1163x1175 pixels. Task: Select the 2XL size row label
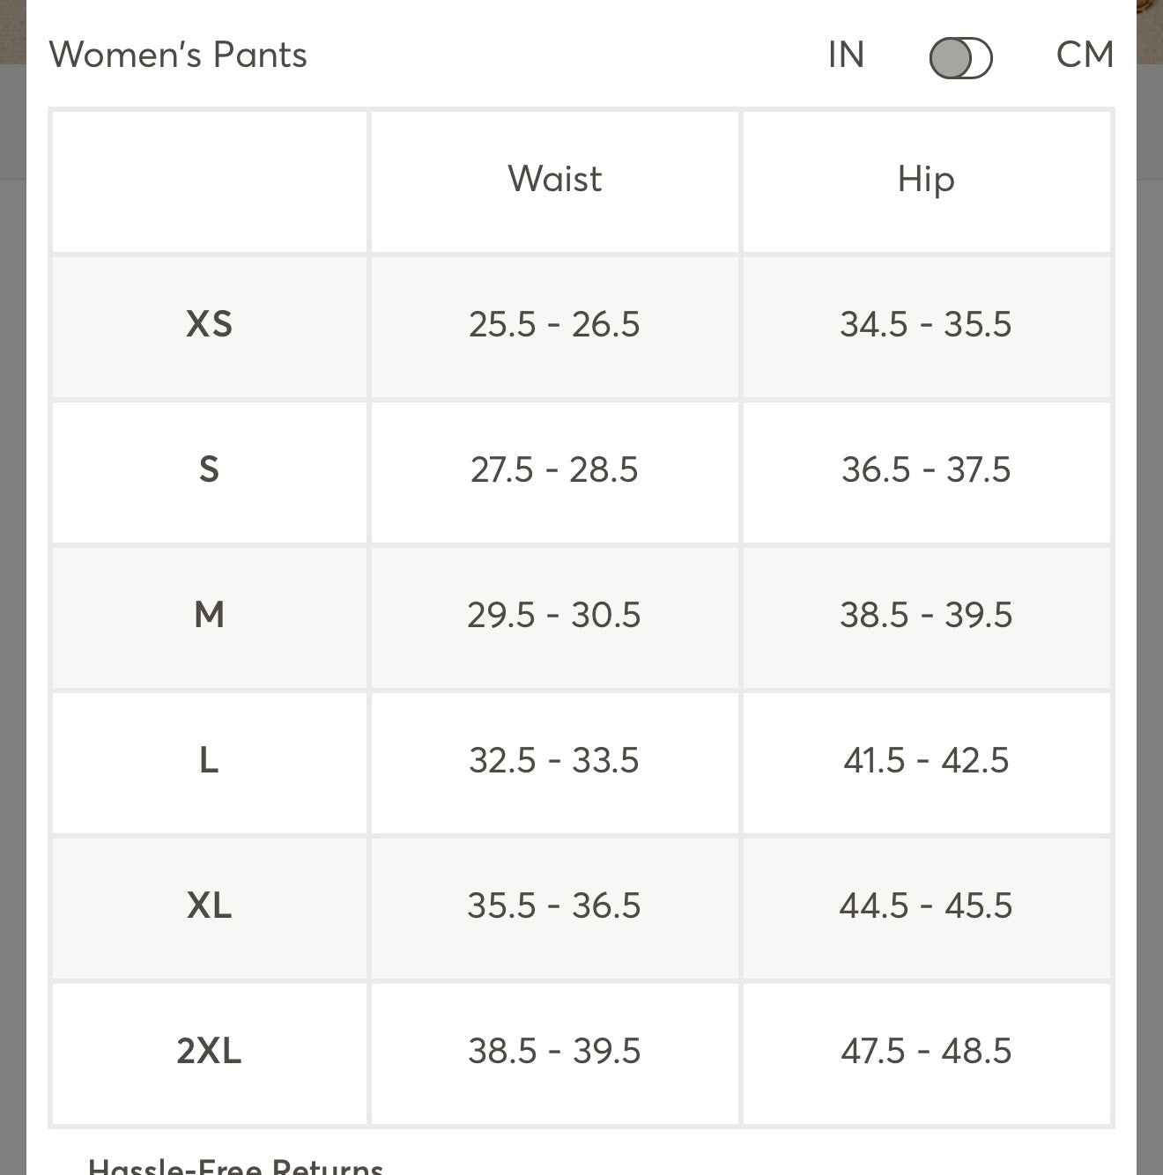point(209,1052)
